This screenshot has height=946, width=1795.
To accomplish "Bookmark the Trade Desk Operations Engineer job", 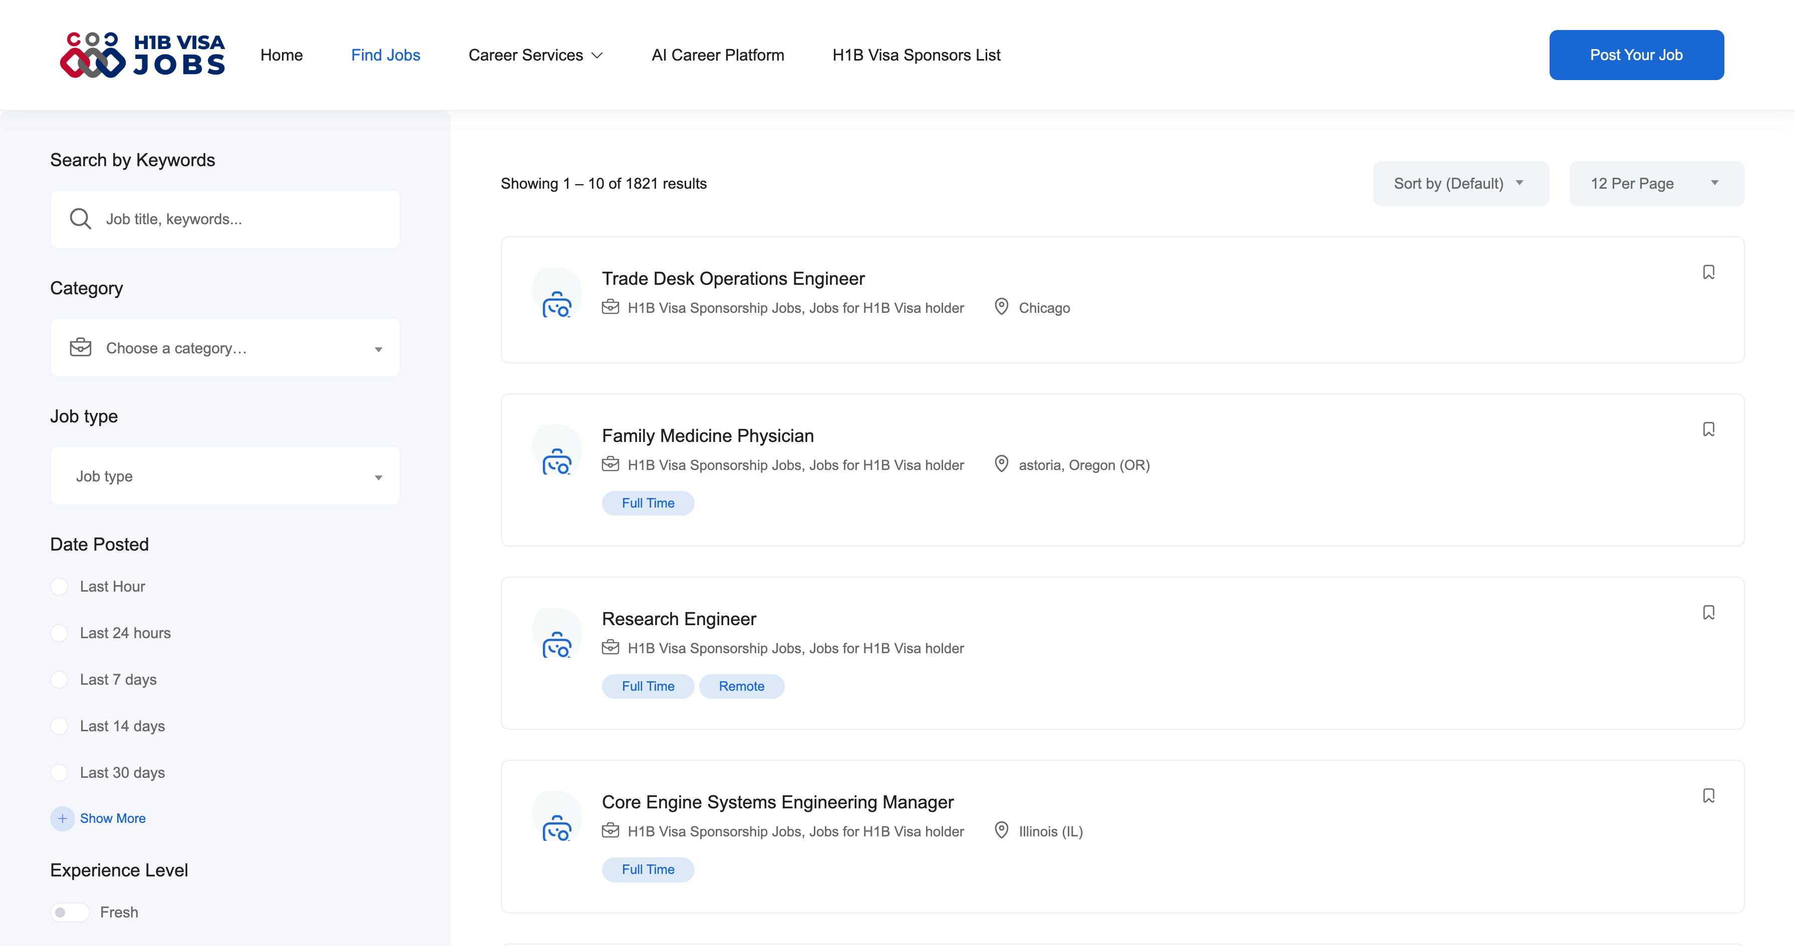I will point(1708,272).
